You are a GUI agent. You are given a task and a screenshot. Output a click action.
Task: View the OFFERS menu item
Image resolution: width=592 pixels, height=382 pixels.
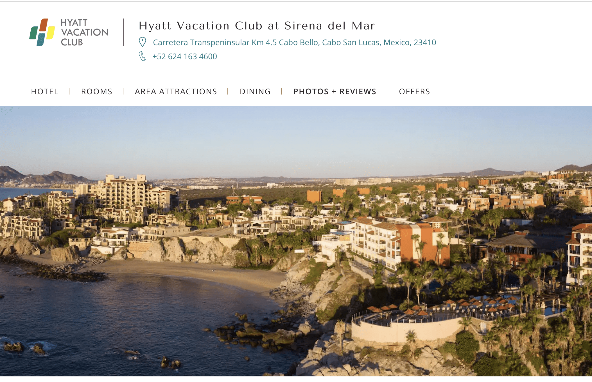414,91
